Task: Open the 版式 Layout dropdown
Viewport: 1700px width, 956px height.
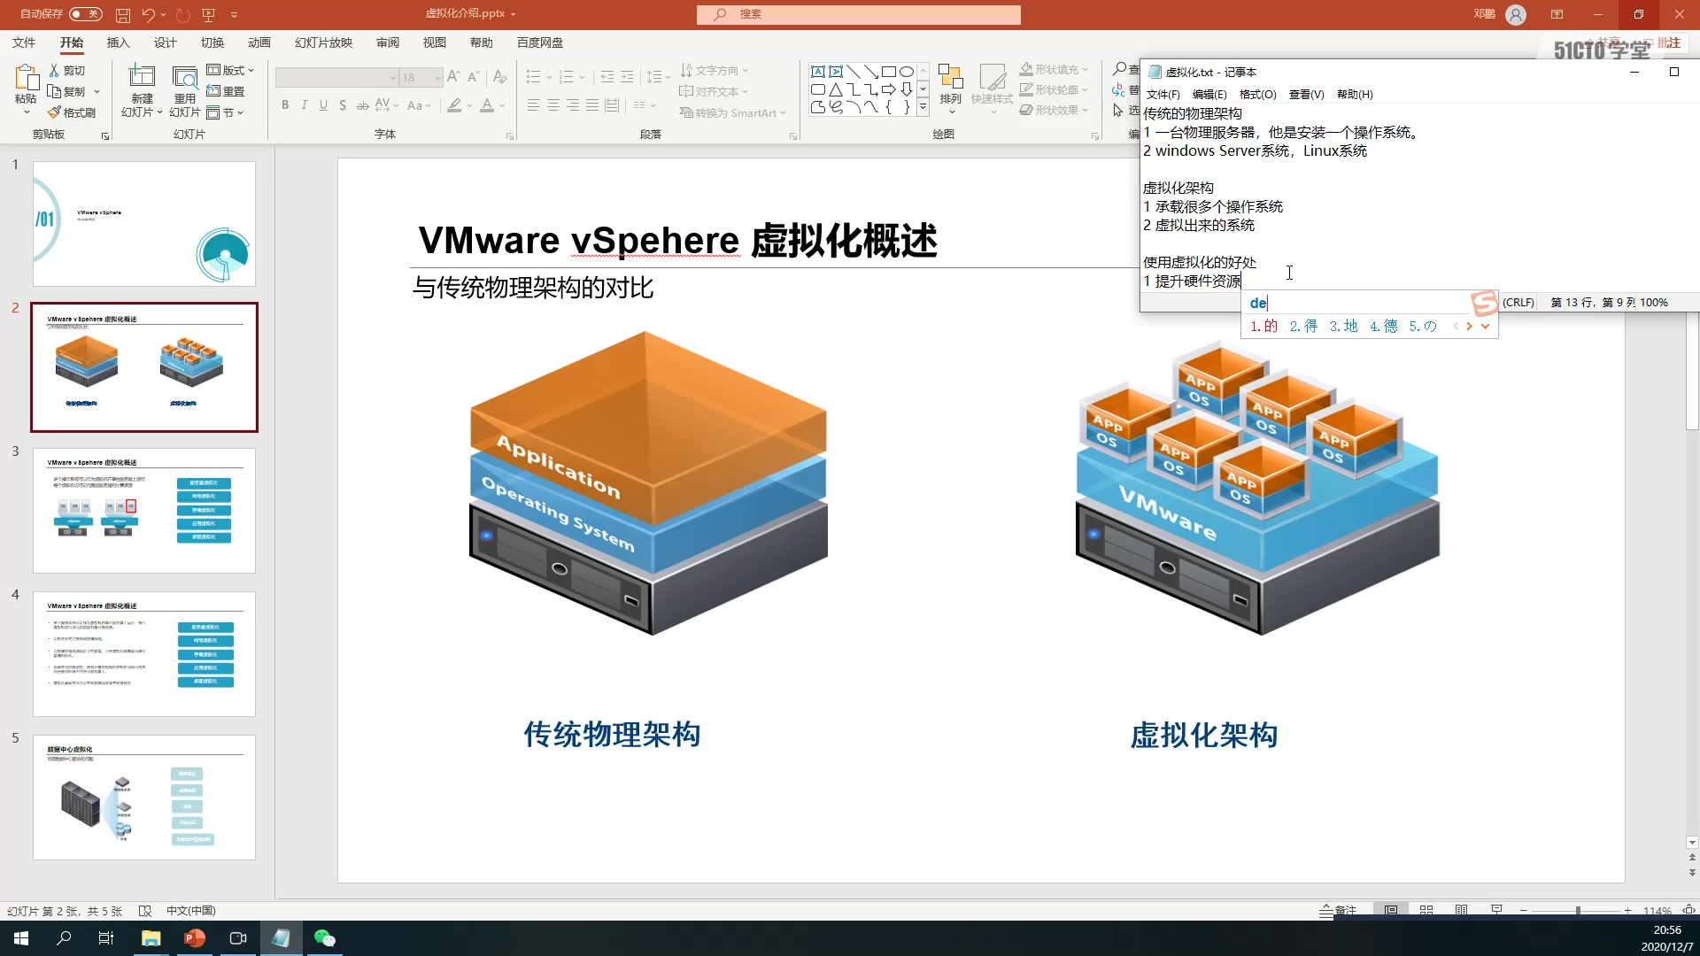Action: coord(230,70)
